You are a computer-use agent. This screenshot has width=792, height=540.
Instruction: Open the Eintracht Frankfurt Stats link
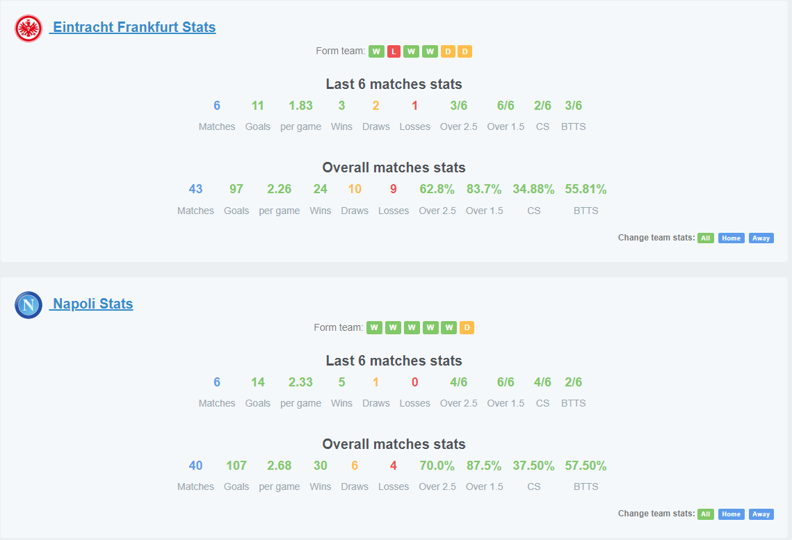point(132,27)
